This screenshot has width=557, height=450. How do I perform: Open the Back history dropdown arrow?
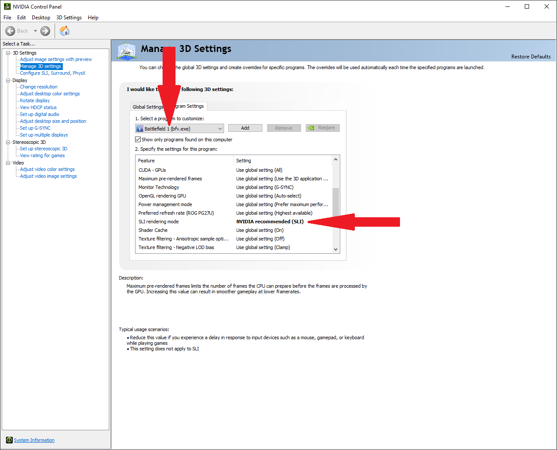[x=35, y=31]
